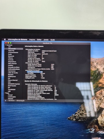Select Armazenamento in the sidebar
The image size is (104, 139).
click(x=13, y=52)
